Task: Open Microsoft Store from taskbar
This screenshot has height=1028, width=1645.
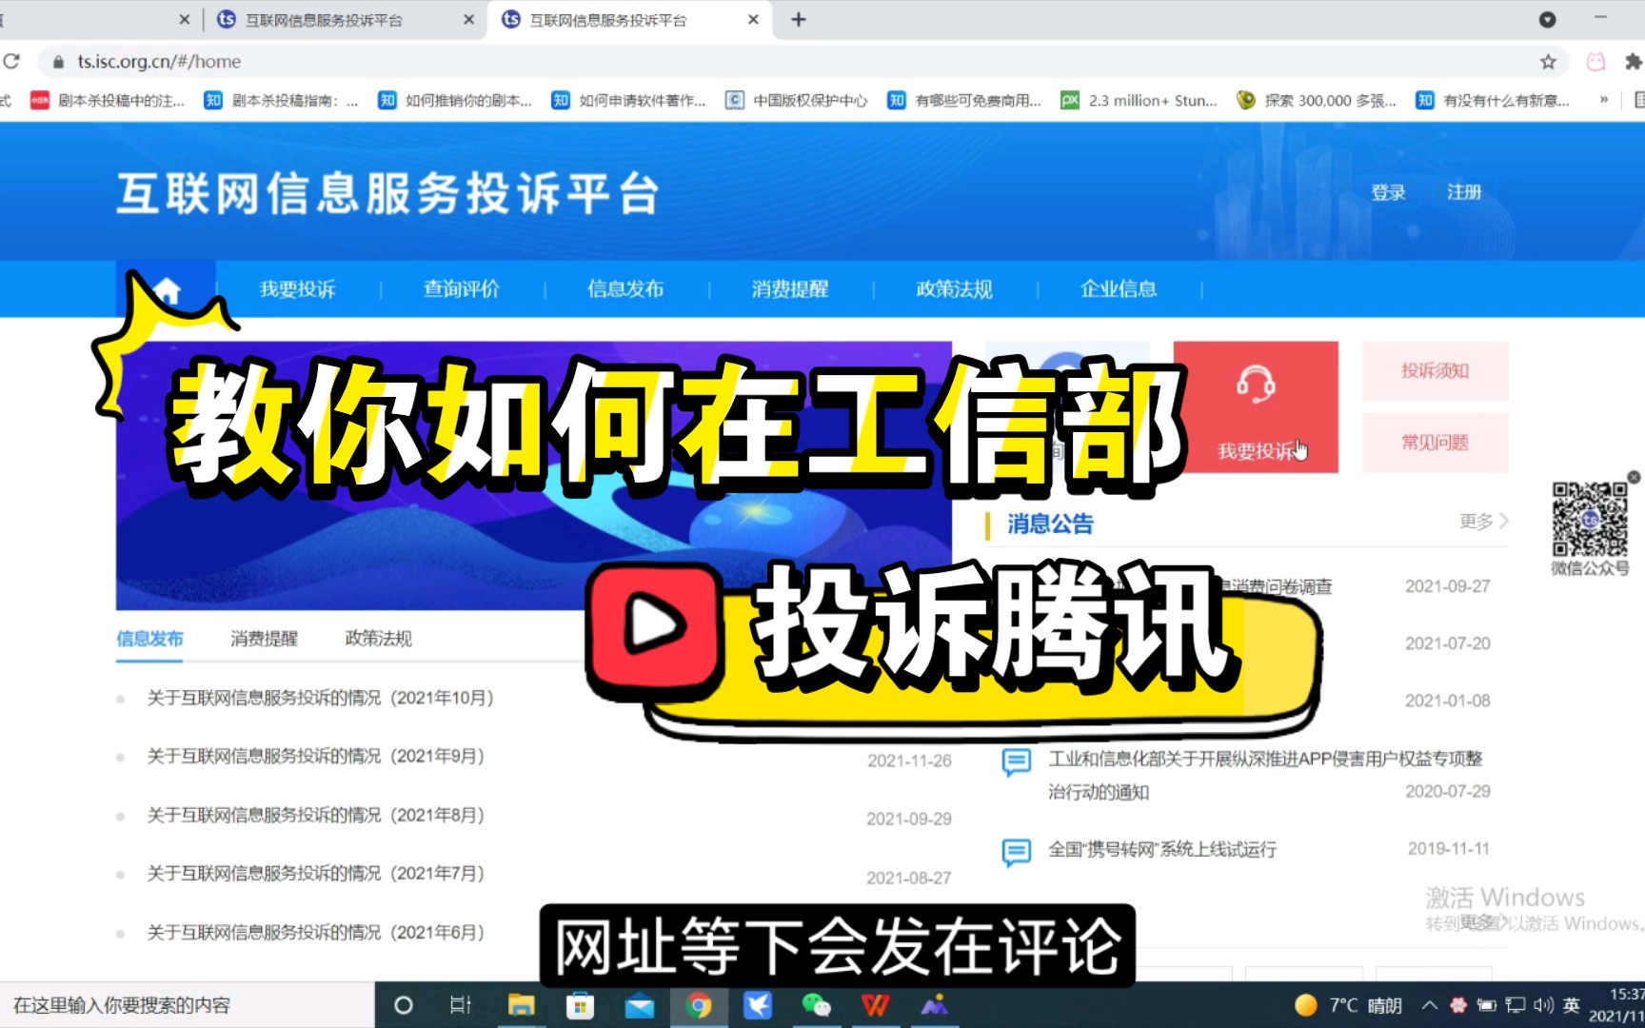Action: (x=580, y=1005)
